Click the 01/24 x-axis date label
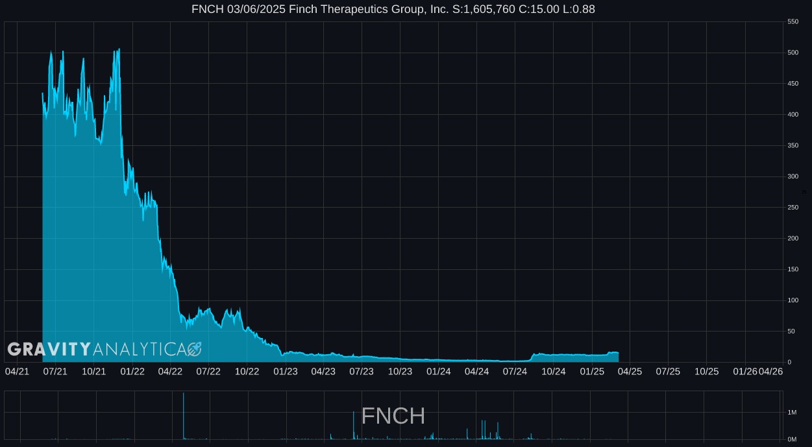 click(438, 371)
